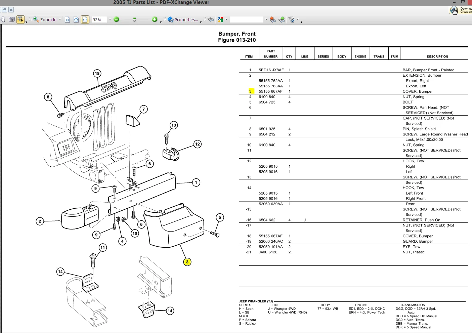Click part number 6504 662

pyautogui.click(x=267, y=220)
